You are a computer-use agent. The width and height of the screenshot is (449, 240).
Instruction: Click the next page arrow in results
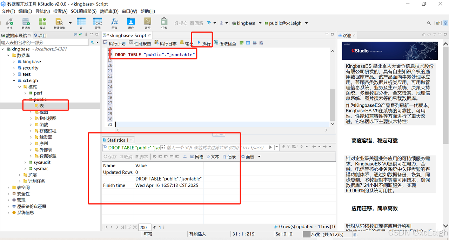[x=117, y=227]
